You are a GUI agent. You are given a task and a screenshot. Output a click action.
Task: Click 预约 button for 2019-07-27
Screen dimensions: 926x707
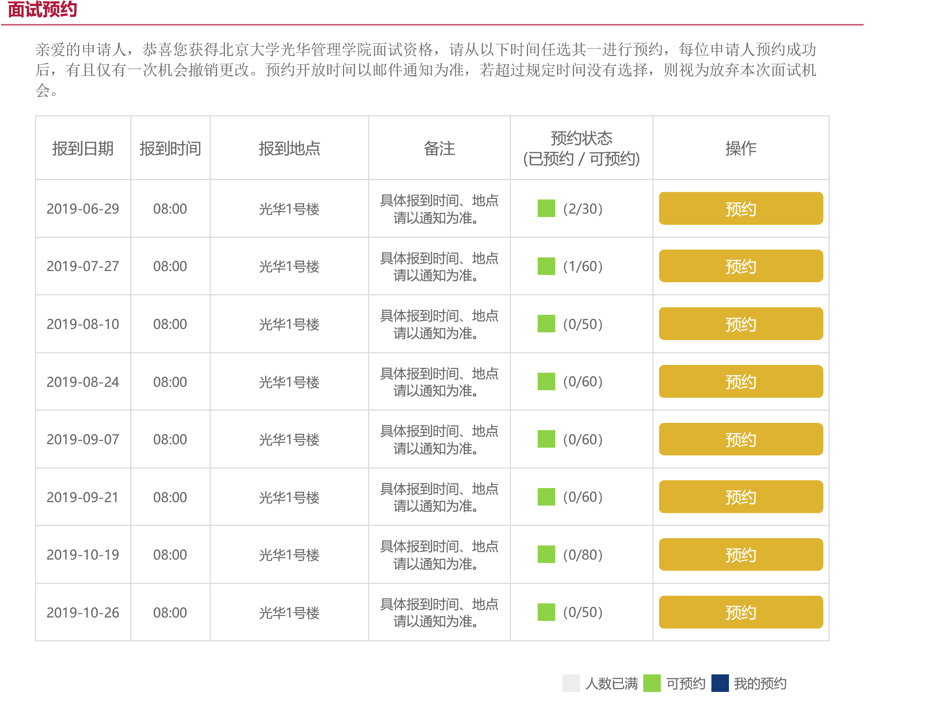tap(741, 266)
